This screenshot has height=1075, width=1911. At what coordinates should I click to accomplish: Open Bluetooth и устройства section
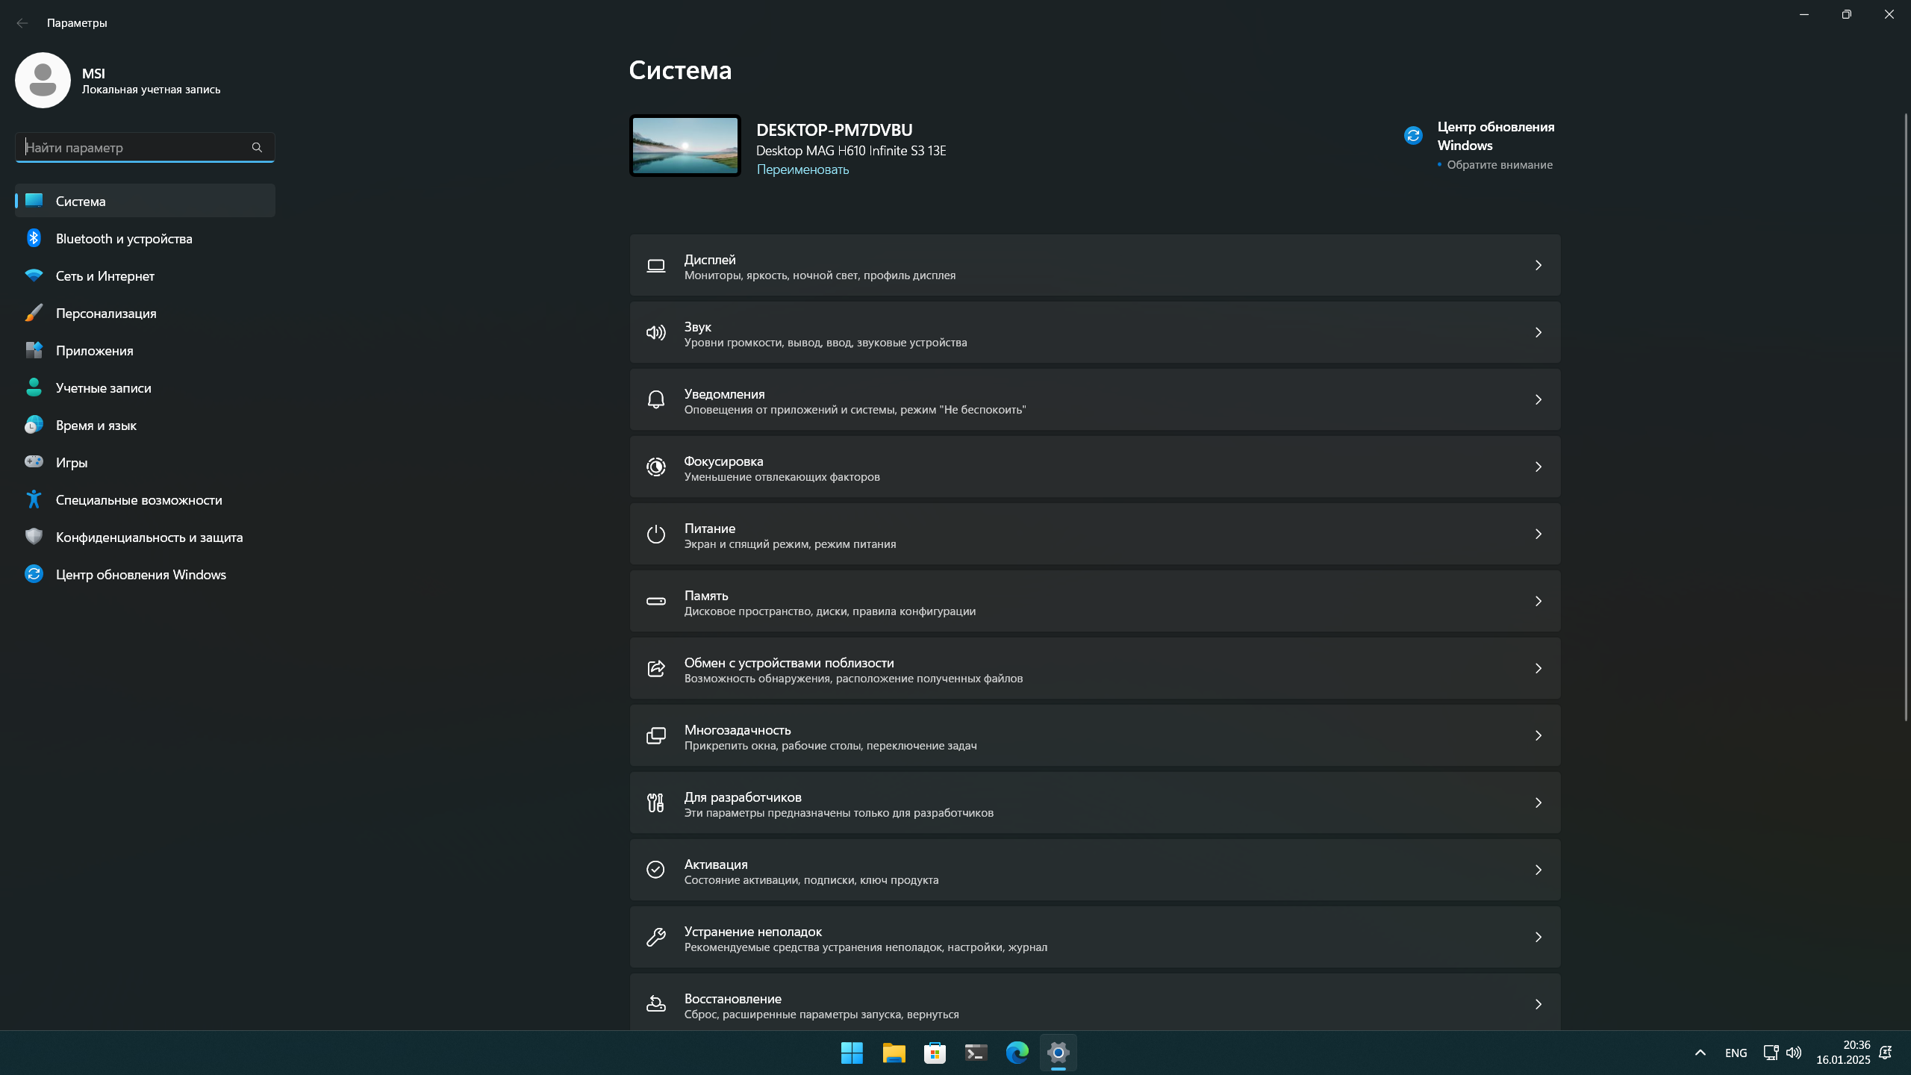coord(145,238)
